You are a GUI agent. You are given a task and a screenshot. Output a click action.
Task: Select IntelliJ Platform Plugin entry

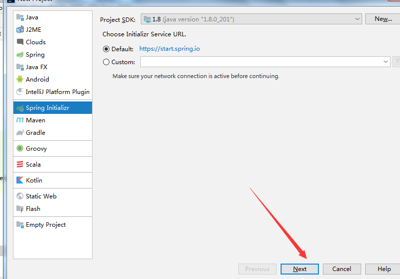(53, 92)
